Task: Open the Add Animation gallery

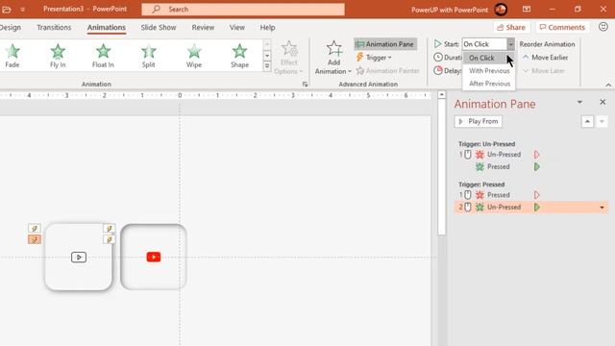Action: click(333, 58)
